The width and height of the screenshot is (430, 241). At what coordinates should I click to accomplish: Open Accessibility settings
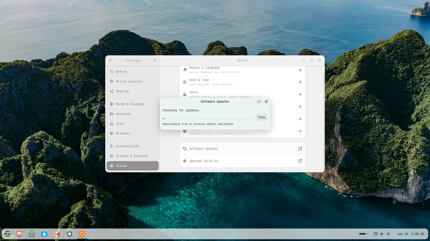tap(128, 146)
